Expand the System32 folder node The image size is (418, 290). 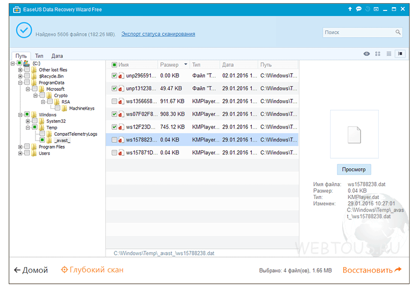click(27, 121)
